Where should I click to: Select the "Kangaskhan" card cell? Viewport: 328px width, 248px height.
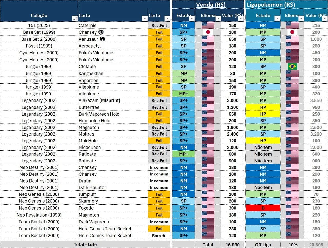click(x=113, y=74)
